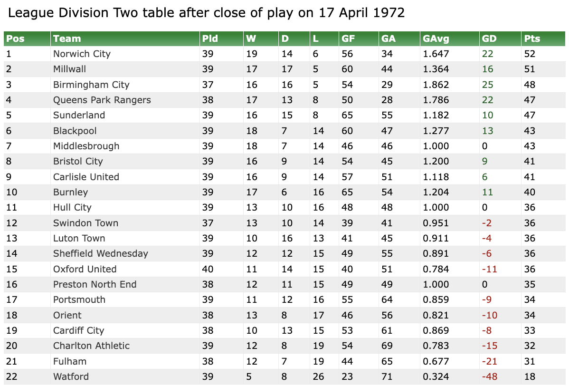Click the Millwall team name

[69, 69]
